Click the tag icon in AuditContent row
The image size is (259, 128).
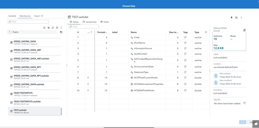pyautogui.click(x=185, y=54)
